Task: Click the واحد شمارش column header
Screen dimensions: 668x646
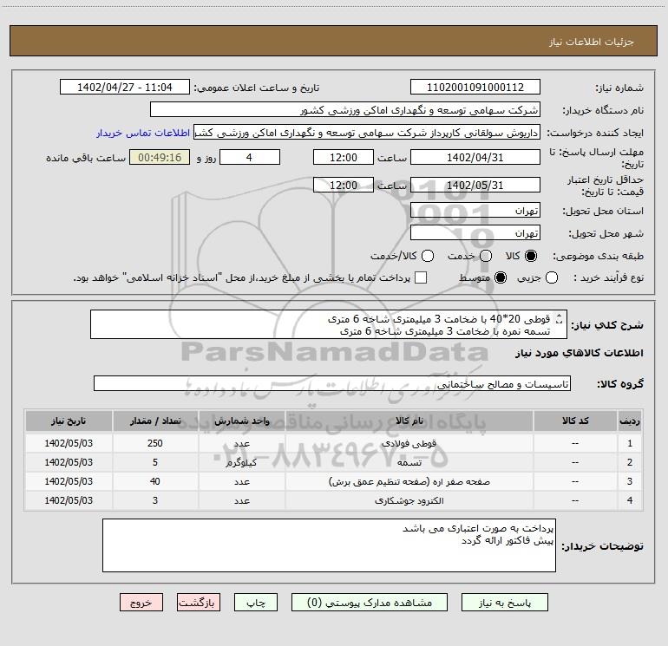Action: point(241,421)
